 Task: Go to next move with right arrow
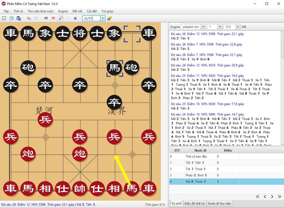point(272,197)
